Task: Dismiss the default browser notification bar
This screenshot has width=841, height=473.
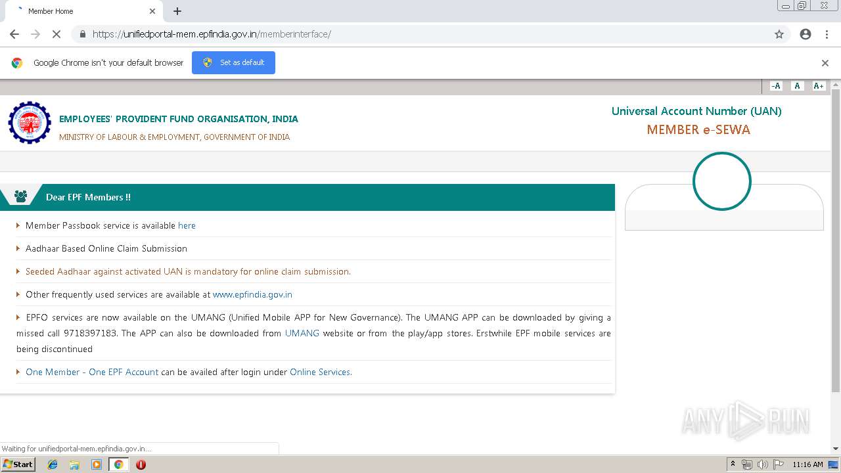Action: click(x=825, y=63)
